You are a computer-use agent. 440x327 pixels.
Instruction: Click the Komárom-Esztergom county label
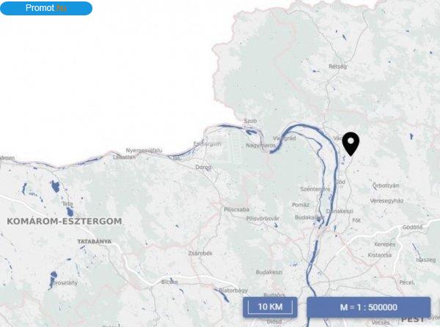pos(65,221)
